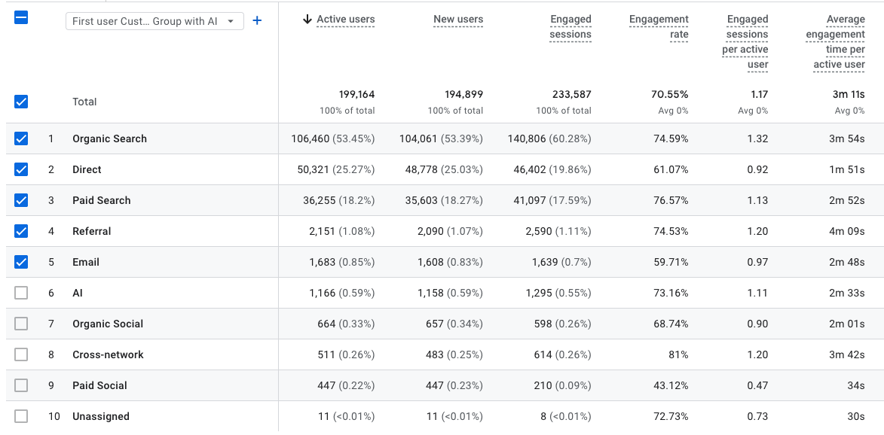Viewport: 884px width, 435px height.
Task: Click the plus icon to add dimension
Action: 257,21
